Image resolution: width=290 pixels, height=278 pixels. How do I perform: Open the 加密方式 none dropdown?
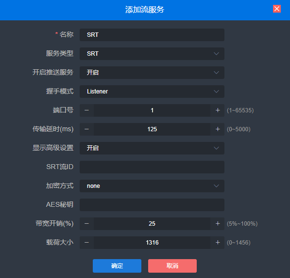click(152, 186)
